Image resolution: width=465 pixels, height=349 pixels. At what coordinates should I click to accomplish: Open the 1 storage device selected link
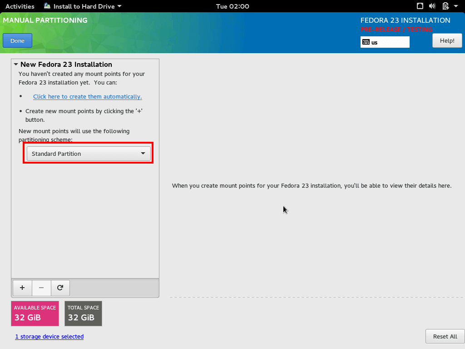tap(49, 337)
